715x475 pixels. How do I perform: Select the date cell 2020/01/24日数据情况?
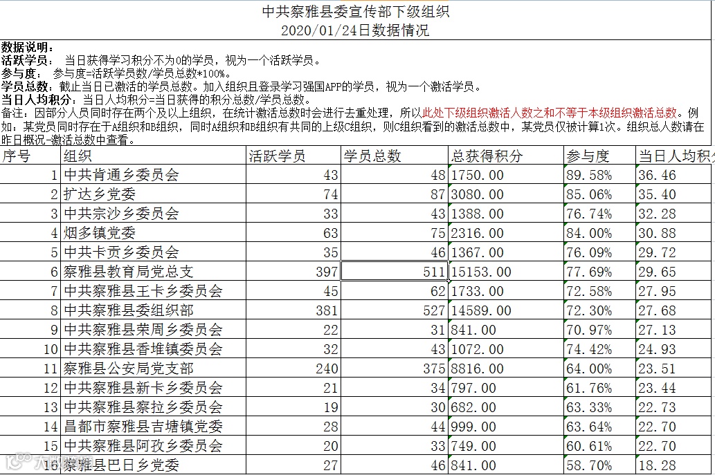[356, 30]
